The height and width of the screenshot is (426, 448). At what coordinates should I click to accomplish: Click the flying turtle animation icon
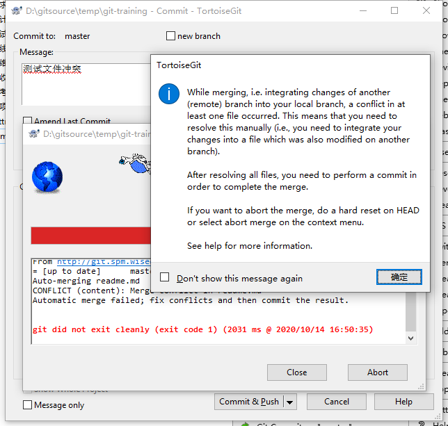135,163
